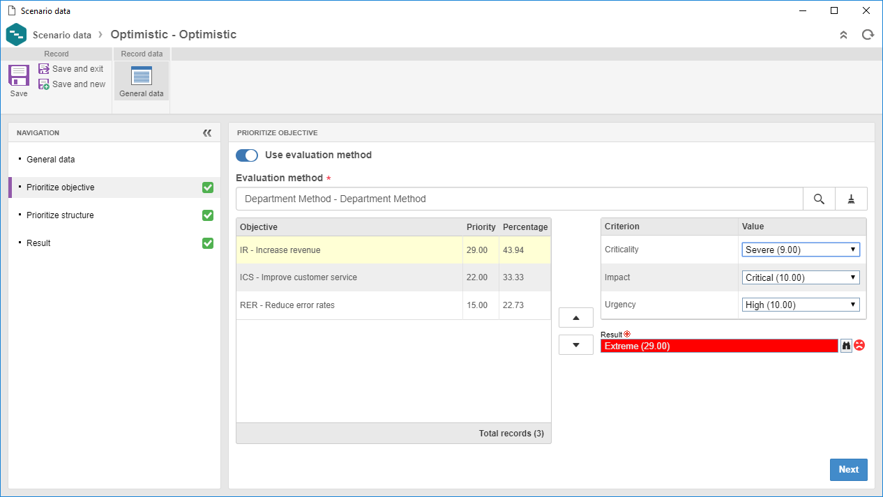This screenshot has height=497, width=883.
Task: Click the Save and exit label
Action: 78,69
